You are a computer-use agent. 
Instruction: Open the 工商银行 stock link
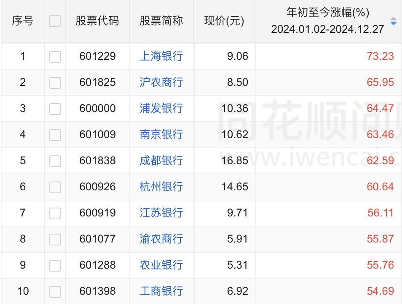tap(161, 291)
